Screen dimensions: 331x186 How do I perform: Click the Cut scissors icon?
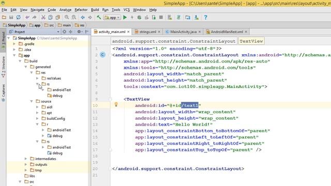(43, 18)
